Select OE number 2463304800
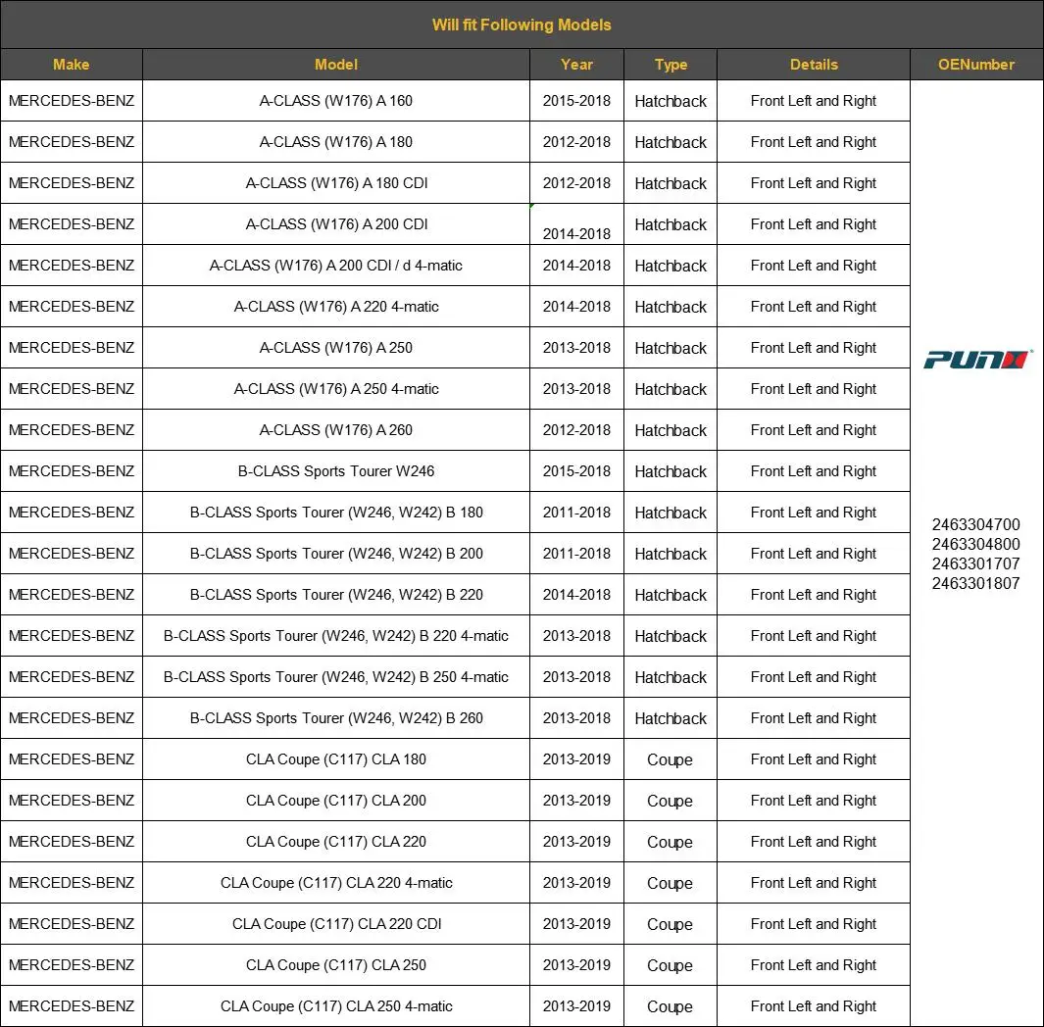Image resolution: width=1044 pixels, height=1027 pixels. pyautogui.click(x=975, y=544)
